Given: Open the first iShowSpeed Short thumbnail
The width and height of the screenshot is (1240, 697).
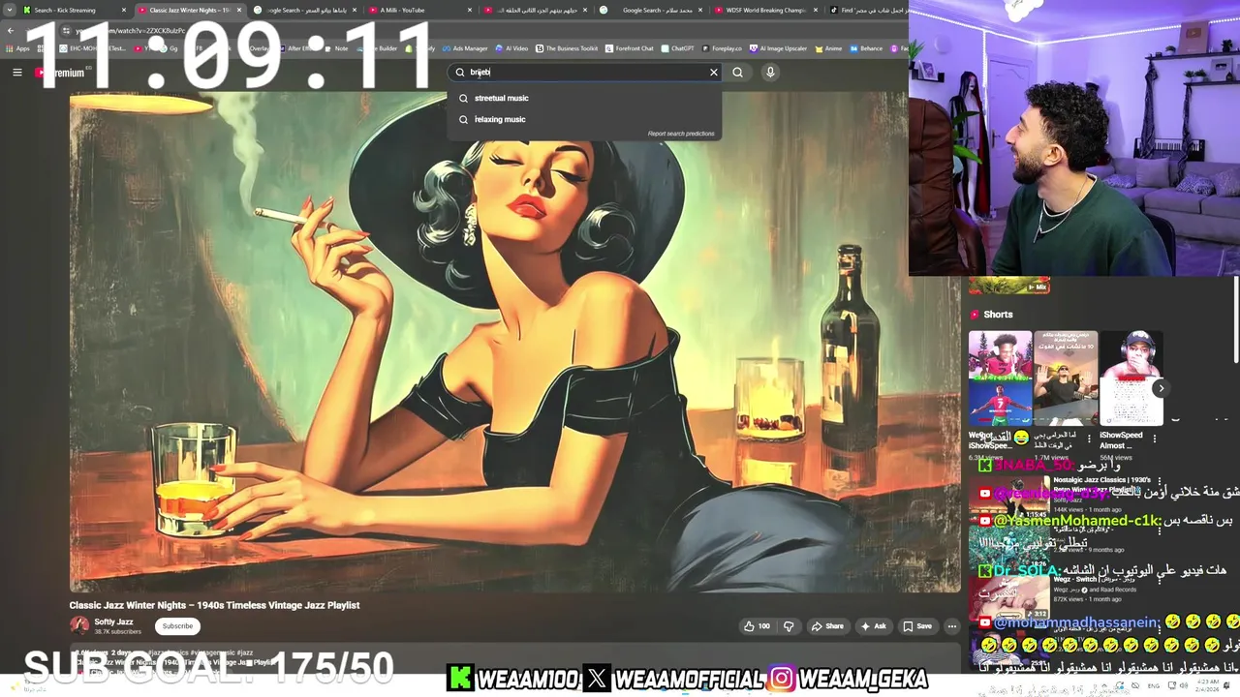Looking at the screenshot, I should tap(1000, 379).
